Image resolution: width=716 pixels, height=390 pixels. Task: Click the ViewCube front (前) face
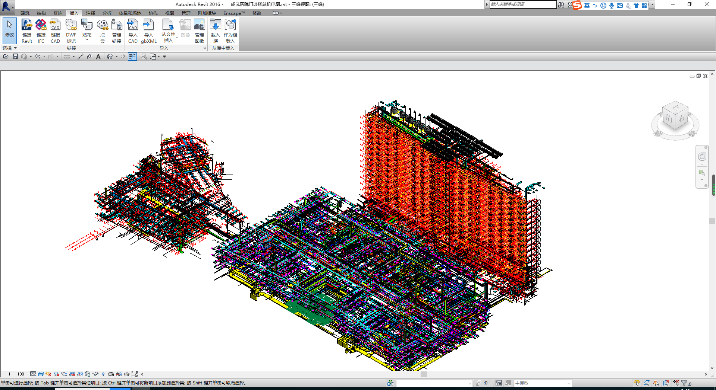[x=669, y=118]
